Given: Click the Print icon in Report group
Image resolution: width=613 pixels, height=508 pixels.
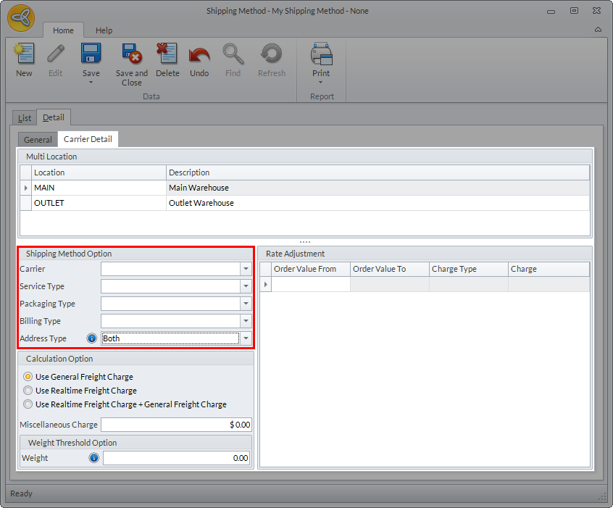Looking at the screenshot, I should coord(321,55).
